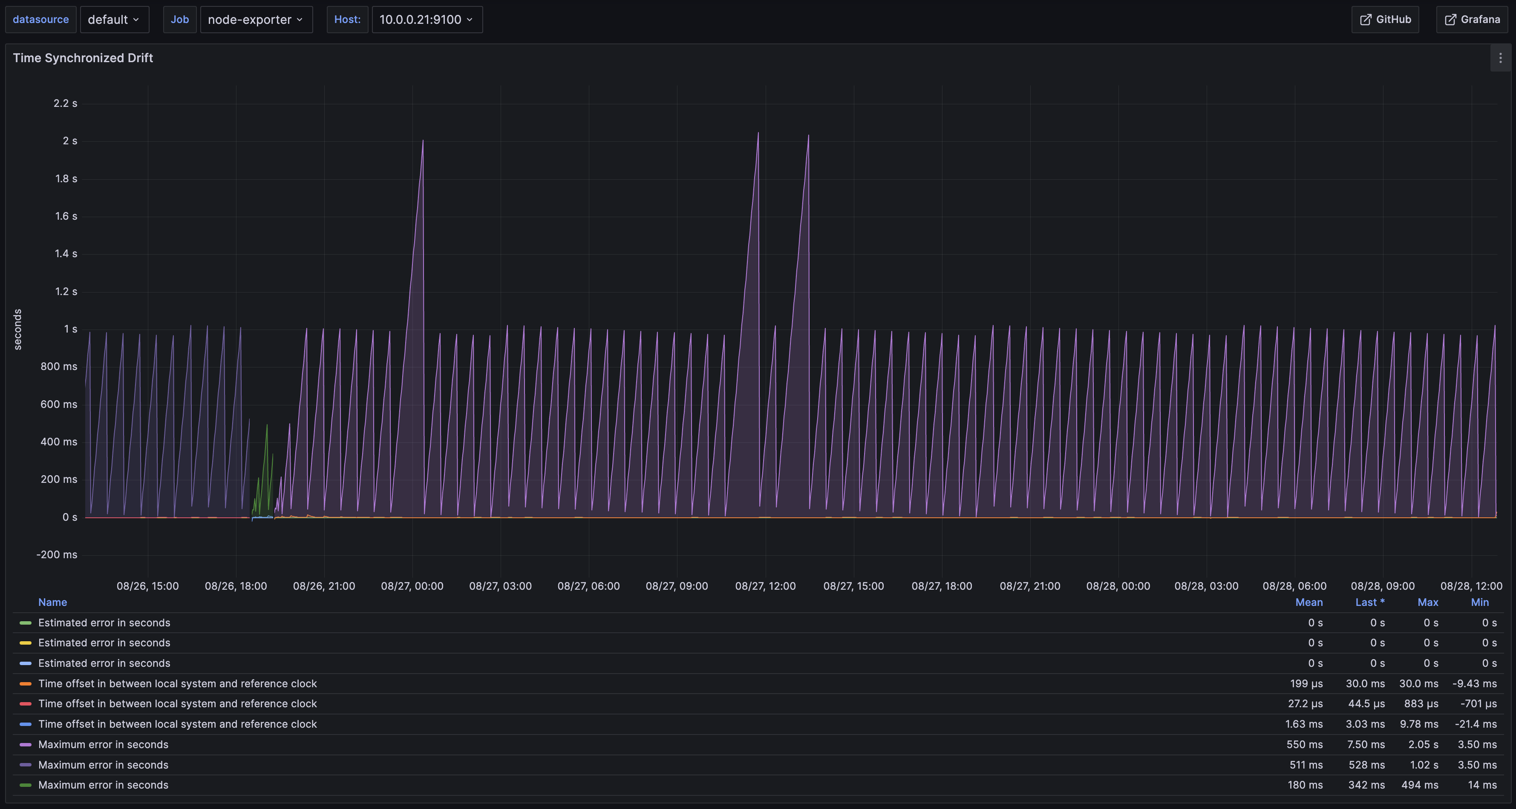Open the datasource dropdown showing default
This screenshot has width=1516, height=809.
tap(114, 20)
